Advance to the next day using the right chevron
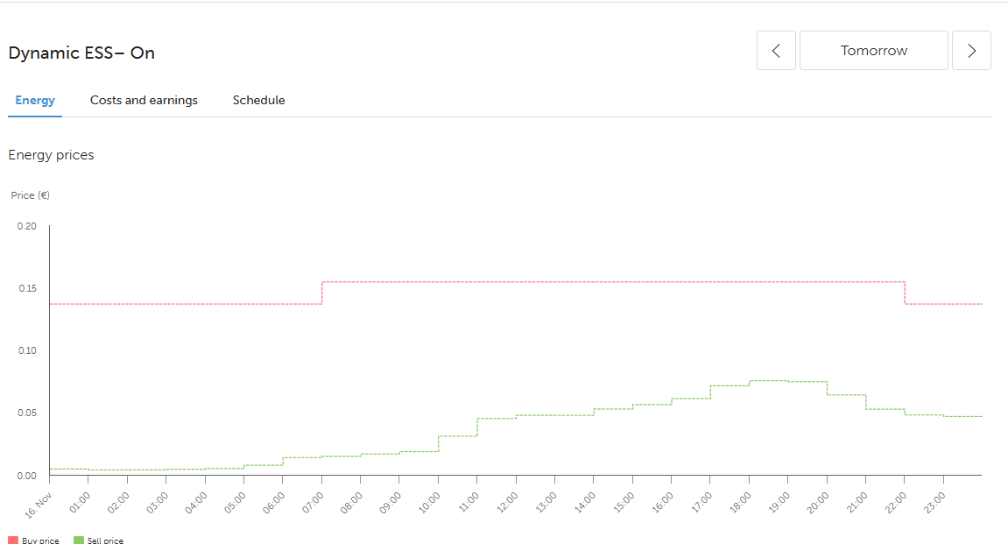The image size is (1008, 544). click(971, 51)
